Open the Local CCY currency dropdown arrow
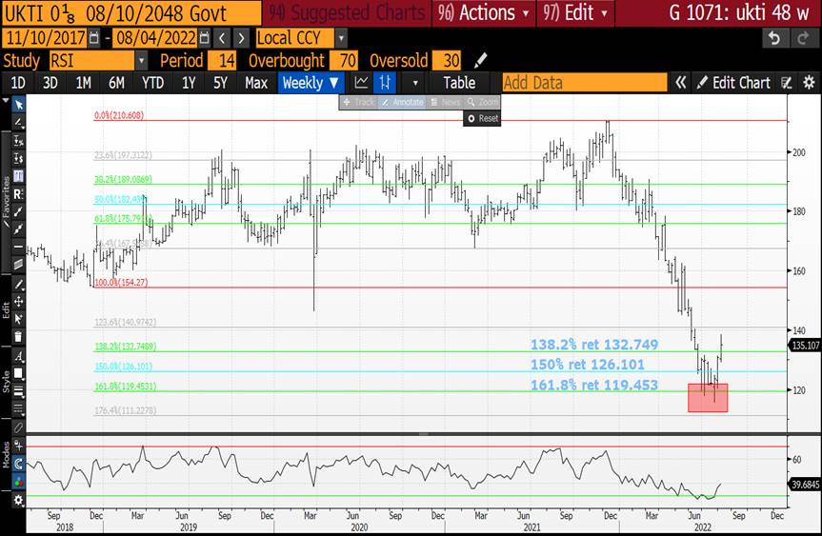Screen dimensions: 822x536 click(341, 38)
